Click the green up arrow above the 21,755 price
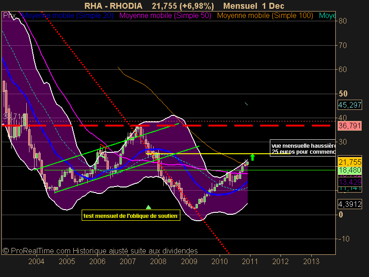Image resolution: width=369 pixels, height=277 pixels. pos(252,157)
